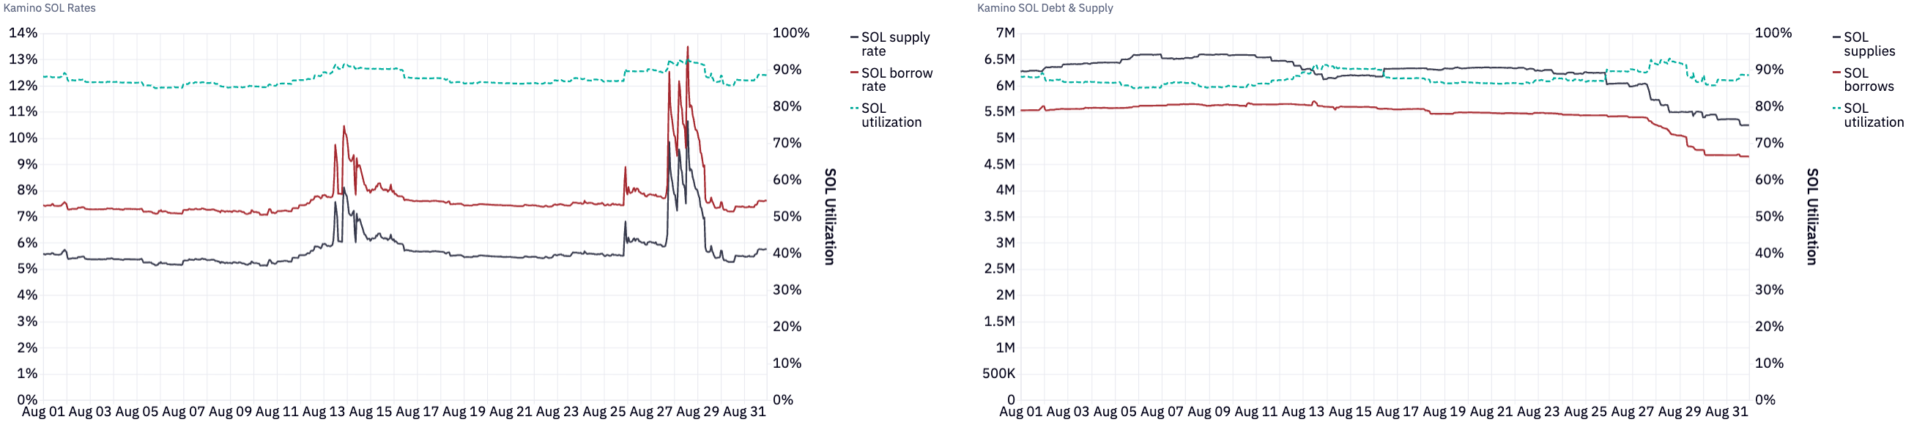Click the 7M label on the Debt & Supply y-axis
Screen dimensions: 1914x425
[1005, 33]
